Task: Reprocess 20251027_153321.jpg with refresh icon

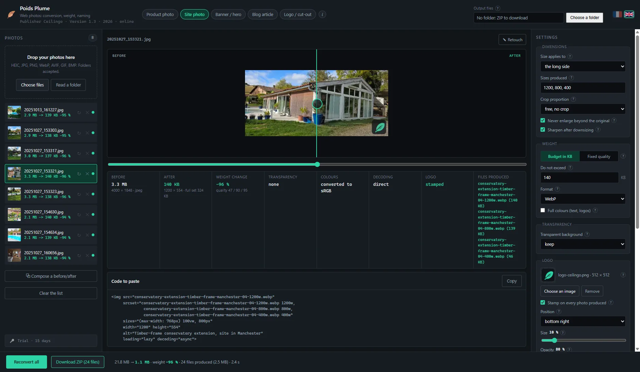Action: coord(79,174)
